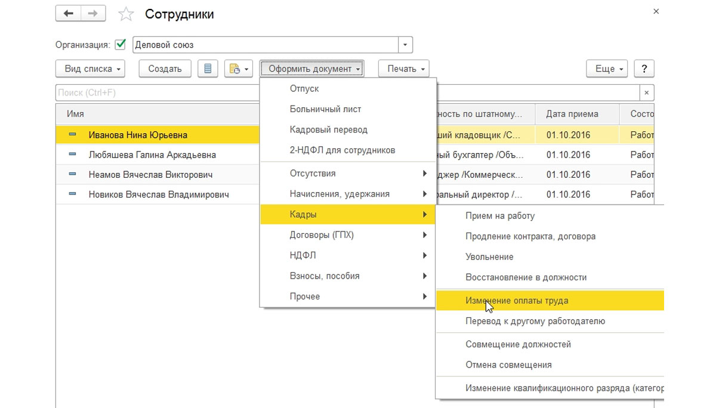Sort by the Дата приема column header

[x=572, y=114]
